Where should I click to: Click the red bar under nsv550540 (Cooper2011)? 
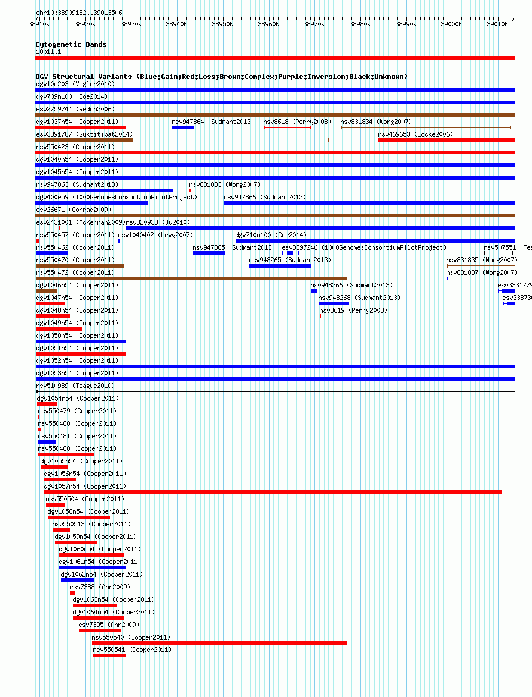pyautogui.click(x=219, y=643)
